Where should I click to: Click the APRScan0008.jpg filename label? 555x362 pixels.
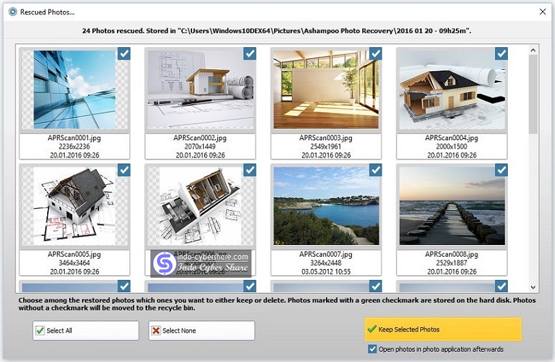point(452,255)
